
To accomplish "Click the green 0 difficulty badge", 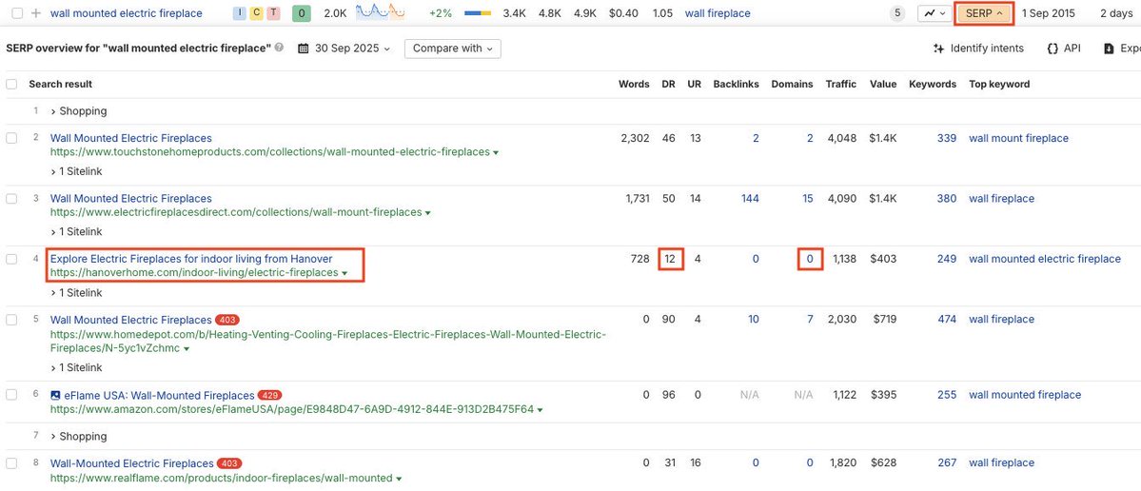I will click(301, 13).
